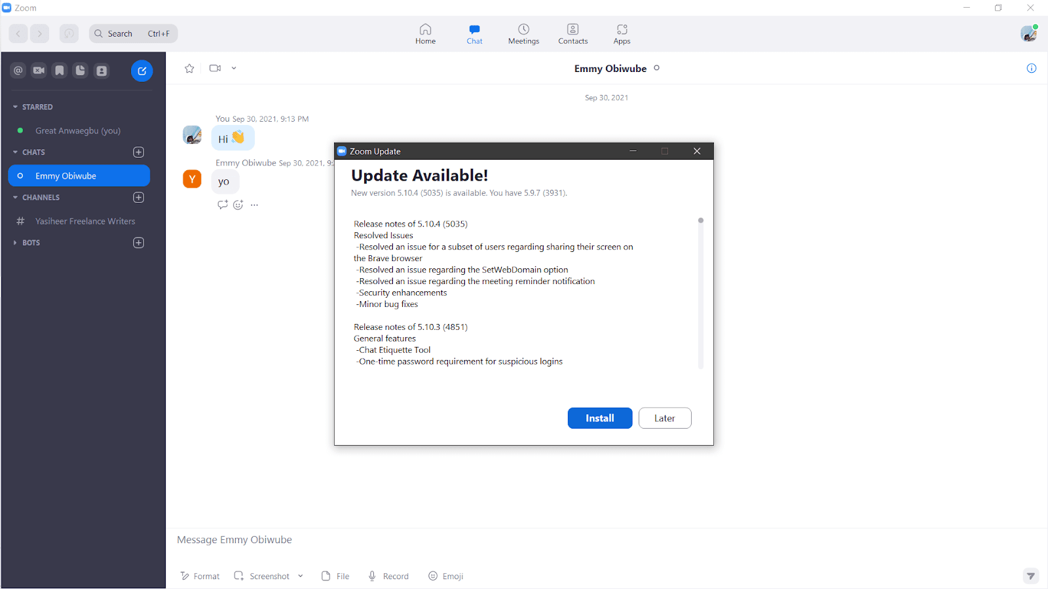Go to the Contacts tab
The image size is (1048, 589).
(572, 33)
